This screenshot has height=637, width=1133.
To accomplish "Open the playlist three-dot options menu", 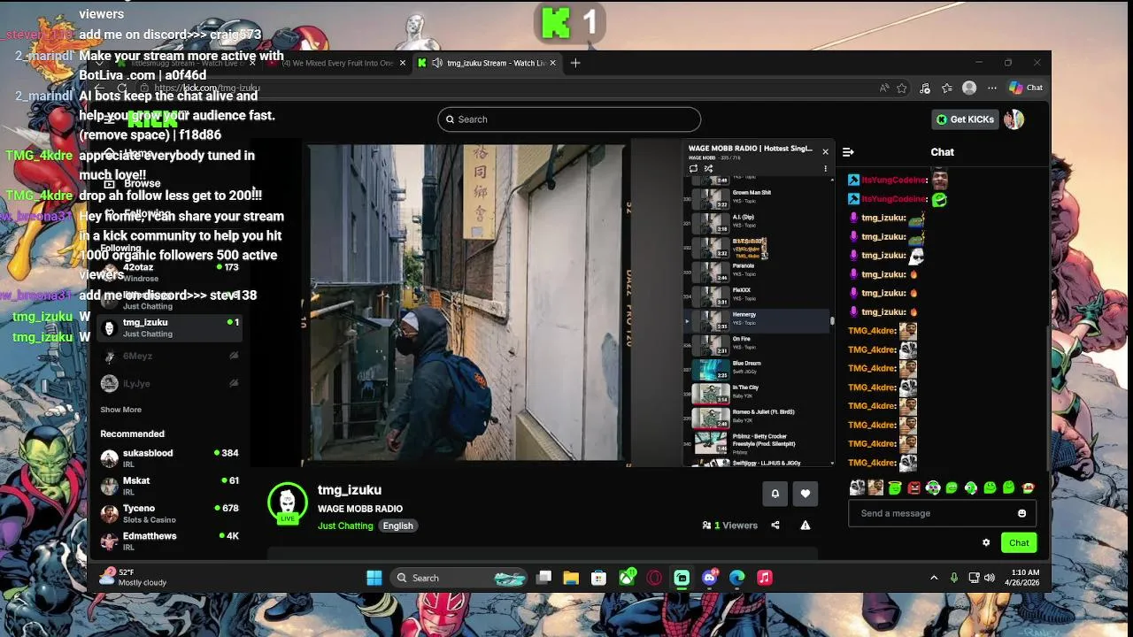I will click(x=825, y=168).
